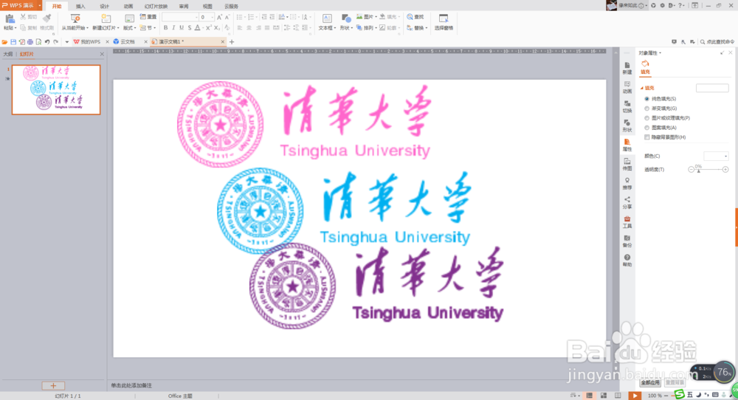The height and width of the screenshot is (400, 738).
Task: Toggle underline formatting
Action: [182, 28]
